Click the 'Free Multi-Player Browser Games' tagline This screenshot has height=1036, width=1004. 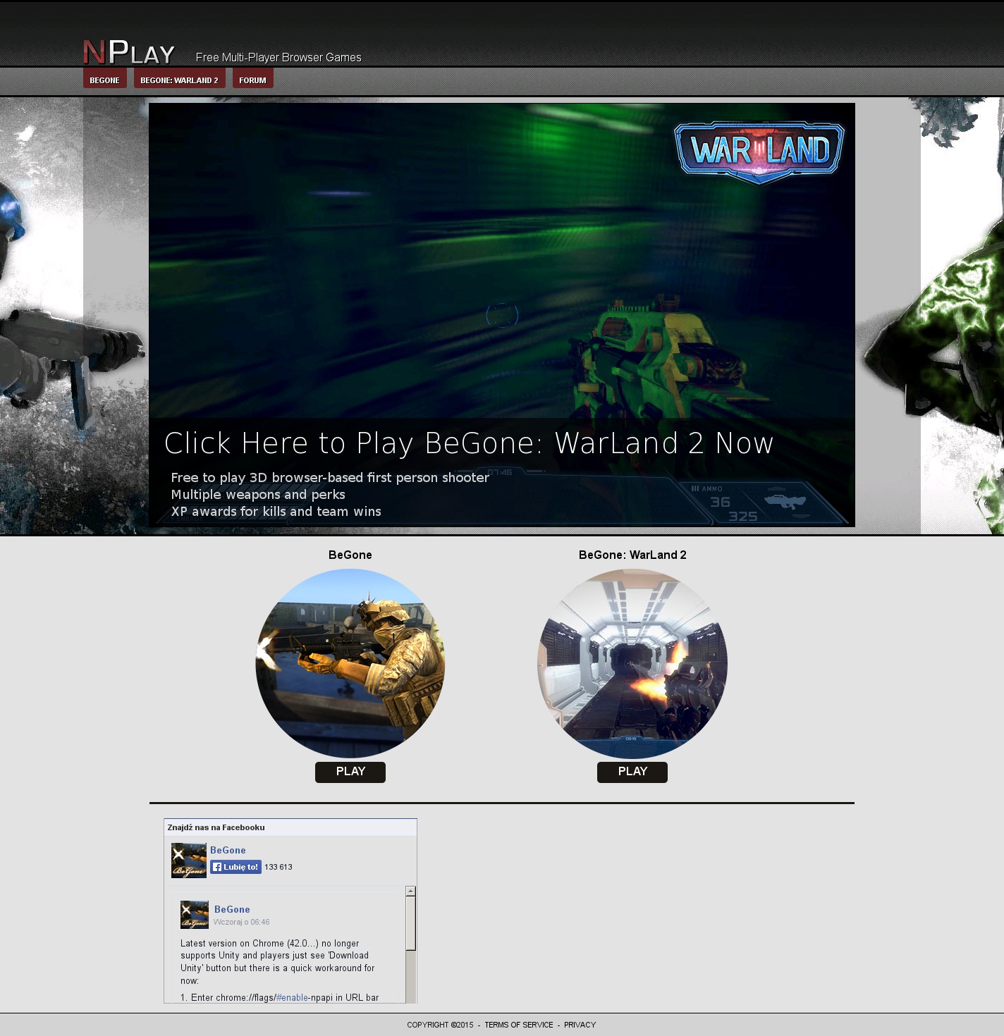click(278, 57)
